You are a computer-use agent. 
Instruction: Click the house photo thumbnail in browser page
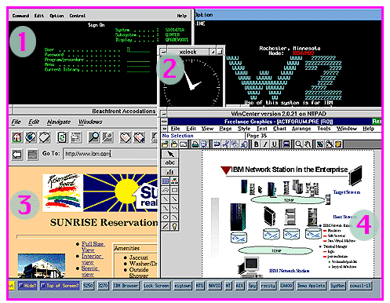point(41,265)
